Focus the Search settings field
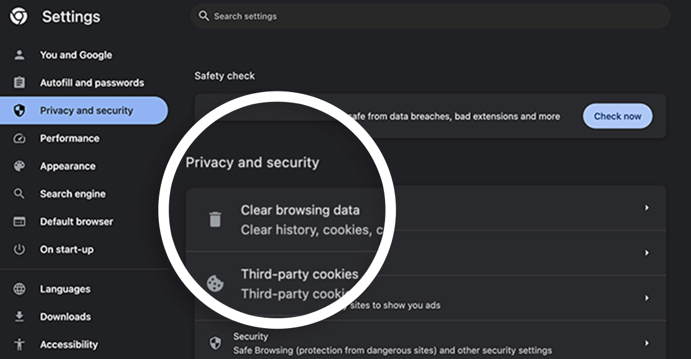691x359 pixels. click(x=430, y=16)
